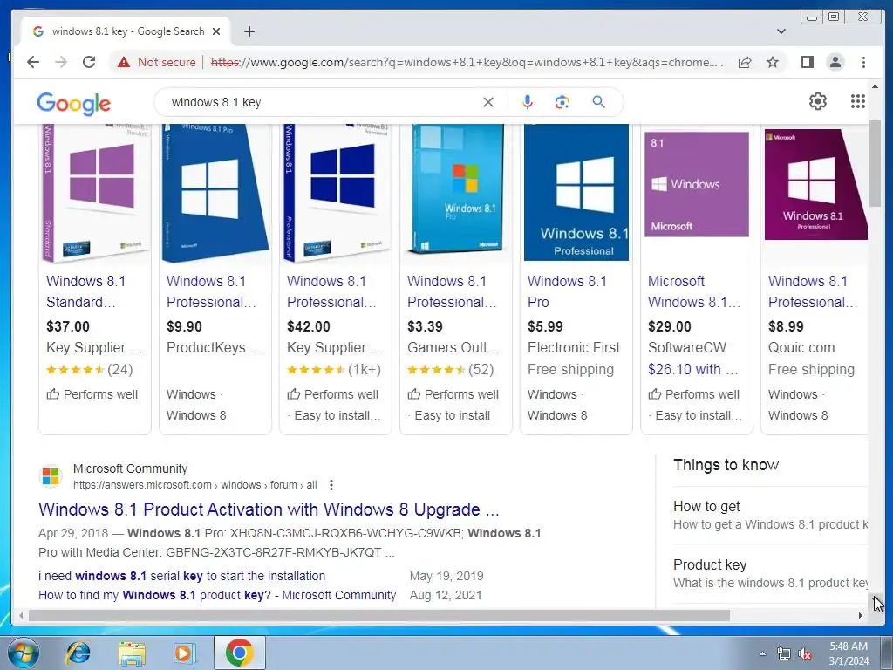Click the horizontal scrollbar thumb
The width and height of the screenshot is (893, 670).
coord(379,615)
